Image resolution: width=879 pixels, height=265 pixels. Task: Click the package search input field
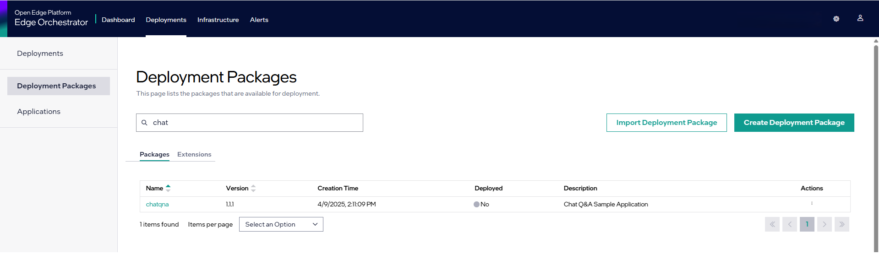tap(257, 123)
